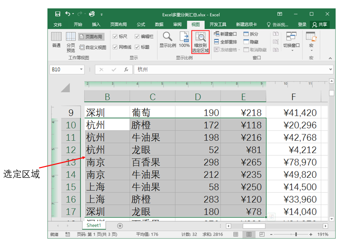Viewport: 346px width, 246px height.
Task: Switch to Normal view icon in status bar
Action: (236, 234)
